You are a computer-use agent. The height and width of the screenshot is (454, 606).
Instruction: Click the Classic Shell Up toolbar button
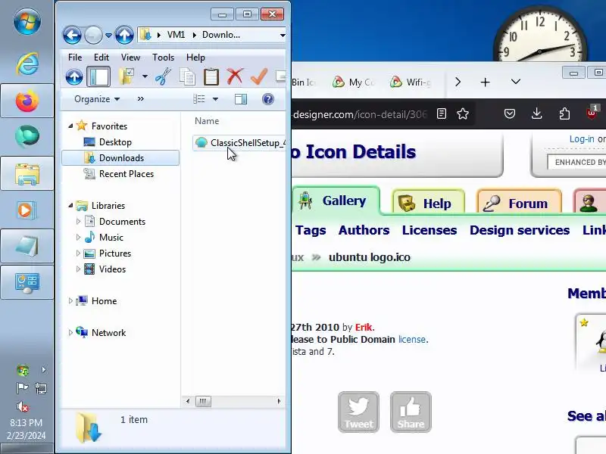click(74, 77)
